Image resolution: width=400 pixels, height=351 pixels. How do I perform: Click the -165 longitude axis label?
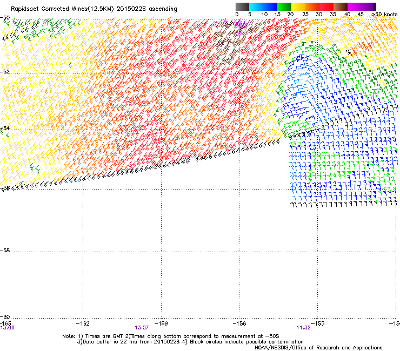coord(5,323)
